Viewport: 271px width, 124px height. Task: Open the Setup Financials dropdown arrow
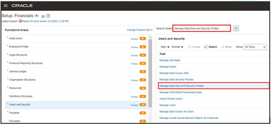click(x=36, y=16)
